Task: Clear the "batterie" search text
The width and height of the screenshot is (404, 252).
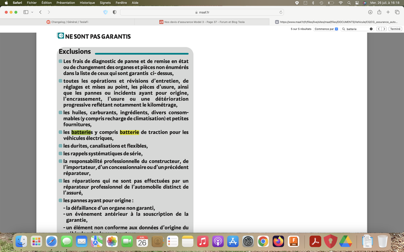Action: [x=371, y=29]
